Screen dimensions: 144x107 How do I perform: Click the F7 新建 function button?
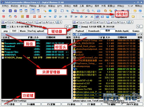[x=91, y=104]
